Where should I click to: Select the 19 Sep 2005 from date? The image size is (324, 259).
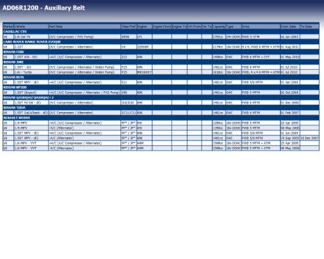pyautogui.click(x=290, y=138)
